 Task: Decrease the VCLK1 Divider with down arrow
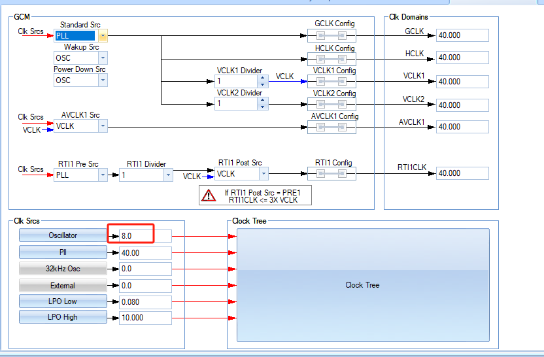[x=263, y=84]
